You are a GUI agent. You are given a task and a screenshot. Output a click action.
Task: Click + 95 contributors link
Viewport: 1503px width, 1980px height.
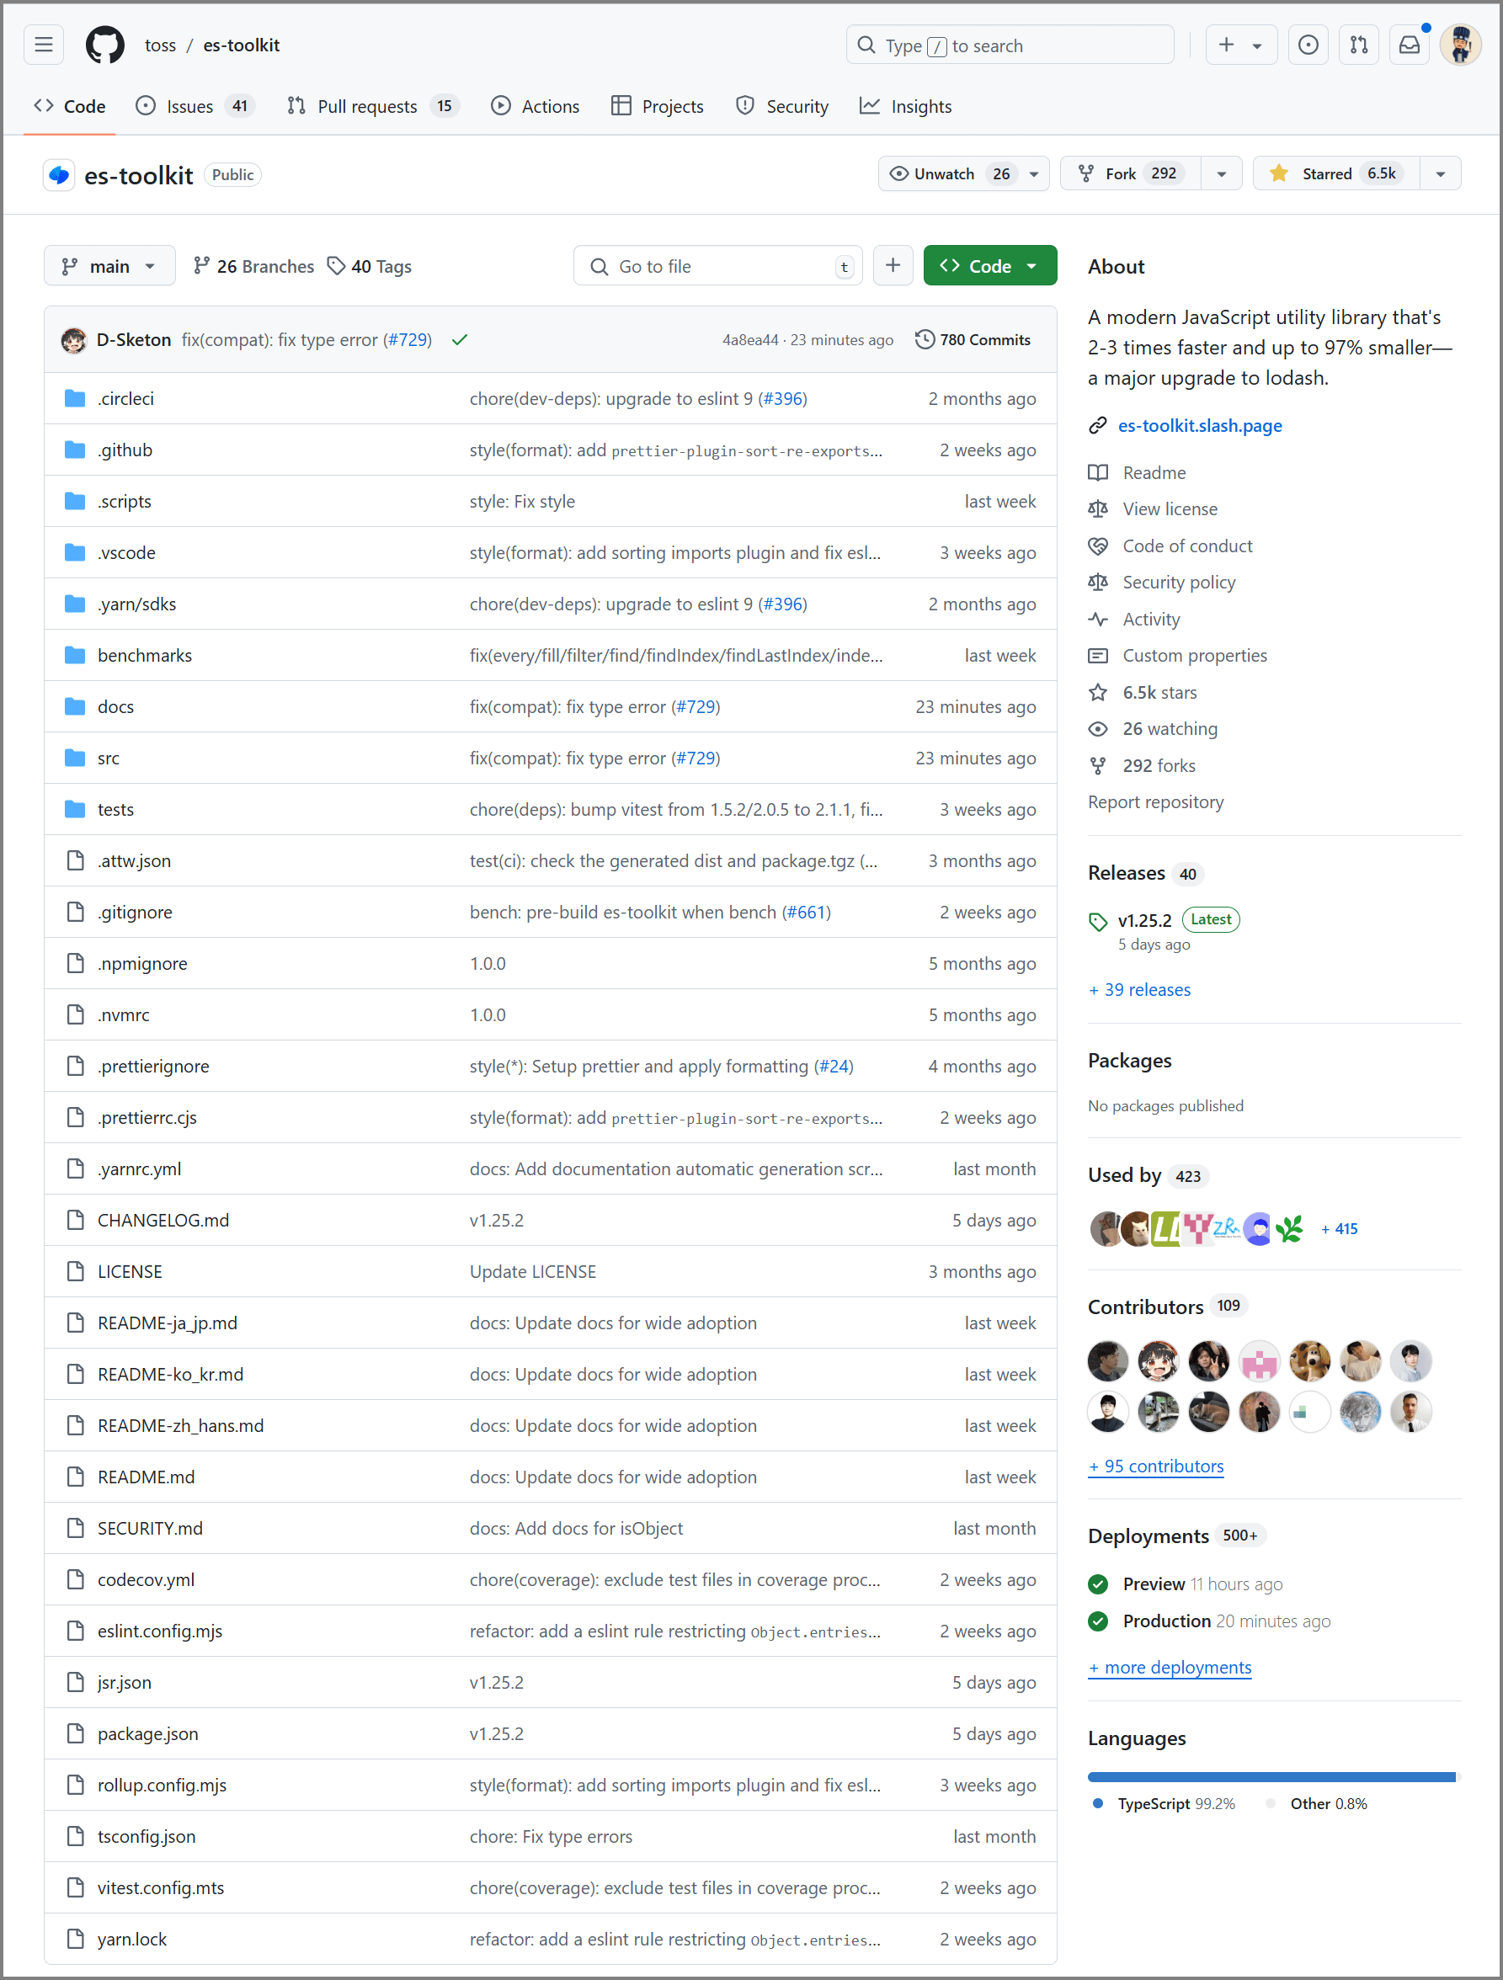1156,1466
